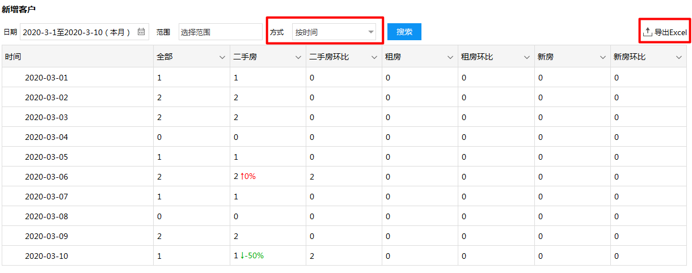Open the 新房环比 column chevron menu
Viewport: 692px width, 273px height.
[679, 57]
